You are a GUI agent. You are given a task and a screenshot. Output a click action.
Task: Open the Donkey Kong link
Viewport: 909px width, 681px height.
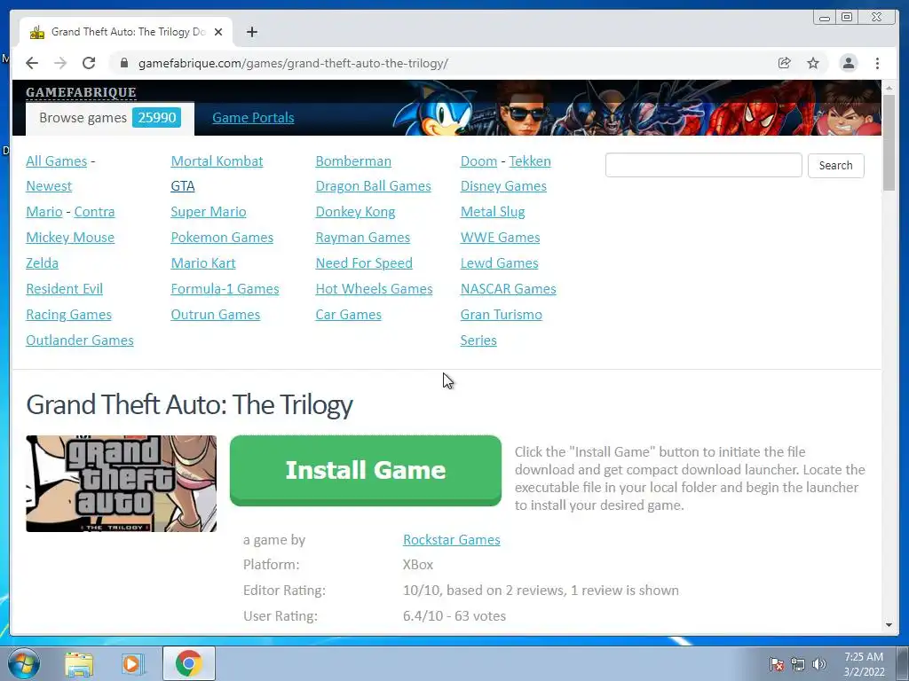(355, 211)
